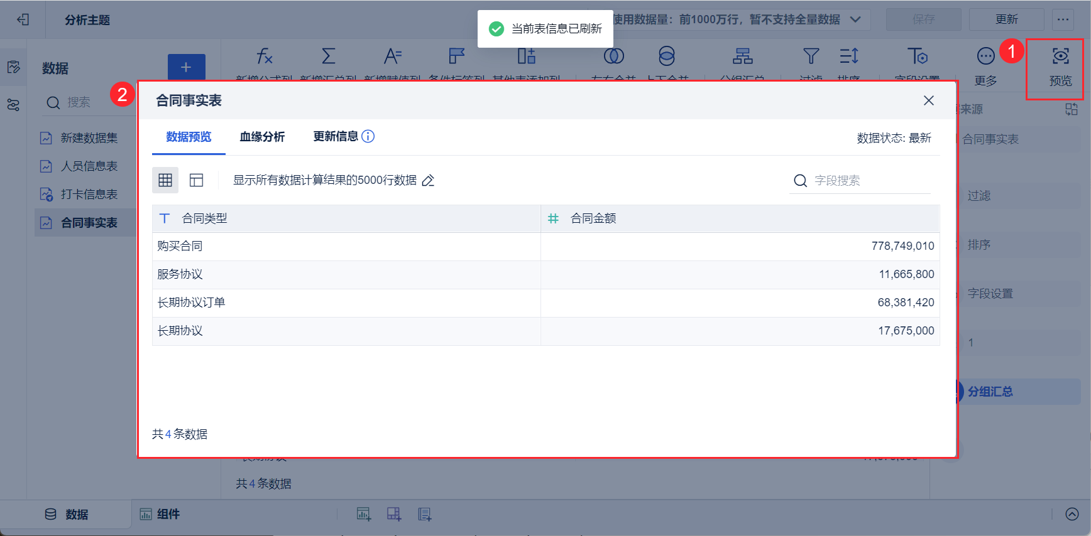This screenshot has height=536, width=1091.
Task: Click the 新增公式列 fx toolbar icon
Action: coord(265,56)
